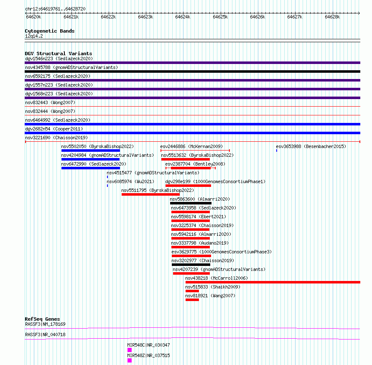372x365 pixels.
Task: Click the nsv5502050 (ByrskaBishop2022) blue bar
Action: pyautogui.click(x=91, y=151)
